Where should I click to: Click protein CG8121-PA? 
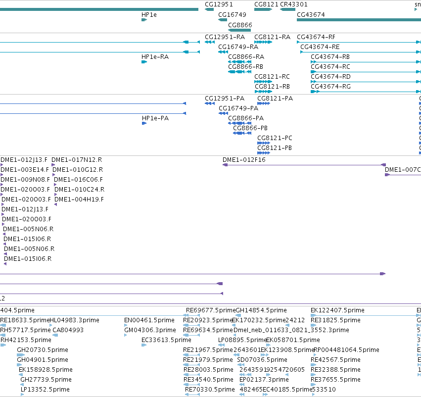pyautogui.click(x=275, y=99)
